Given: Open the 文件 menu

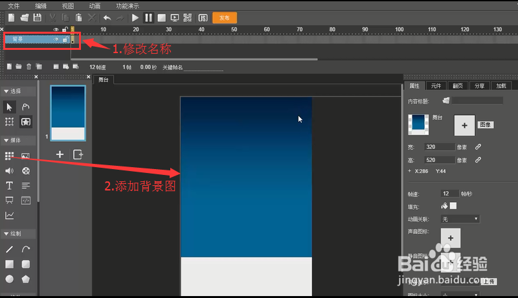Looking at the screenshot, I should pyautogui.click(x=14, y=6).
